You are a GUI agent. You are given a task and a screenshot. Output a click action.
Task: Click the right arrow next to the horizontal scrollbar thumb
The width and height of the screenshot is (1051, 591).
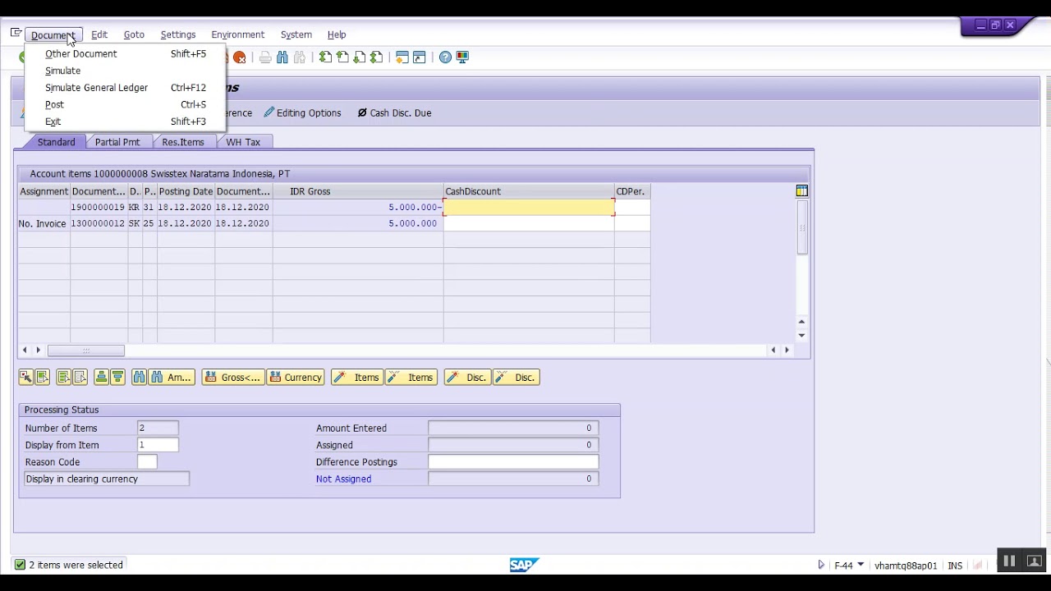click(x=38, y=350)
